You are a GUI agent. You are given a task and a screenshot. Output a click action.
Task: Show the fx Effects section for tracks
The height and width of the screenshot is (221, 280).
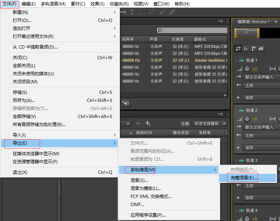[246, 48]
